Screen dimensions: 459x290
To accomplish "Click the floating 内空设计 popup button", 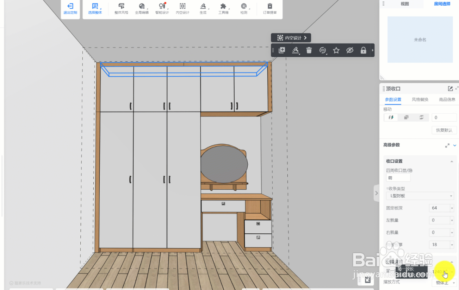I will 291,38.
